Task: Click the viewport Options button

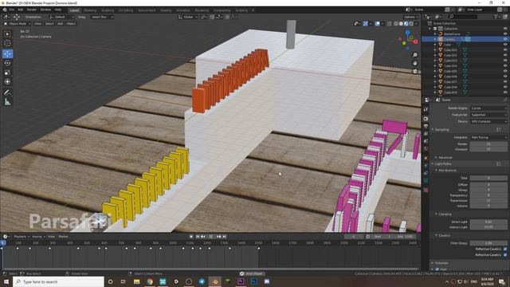Action: pyautogui.click(x=411, y=17)
